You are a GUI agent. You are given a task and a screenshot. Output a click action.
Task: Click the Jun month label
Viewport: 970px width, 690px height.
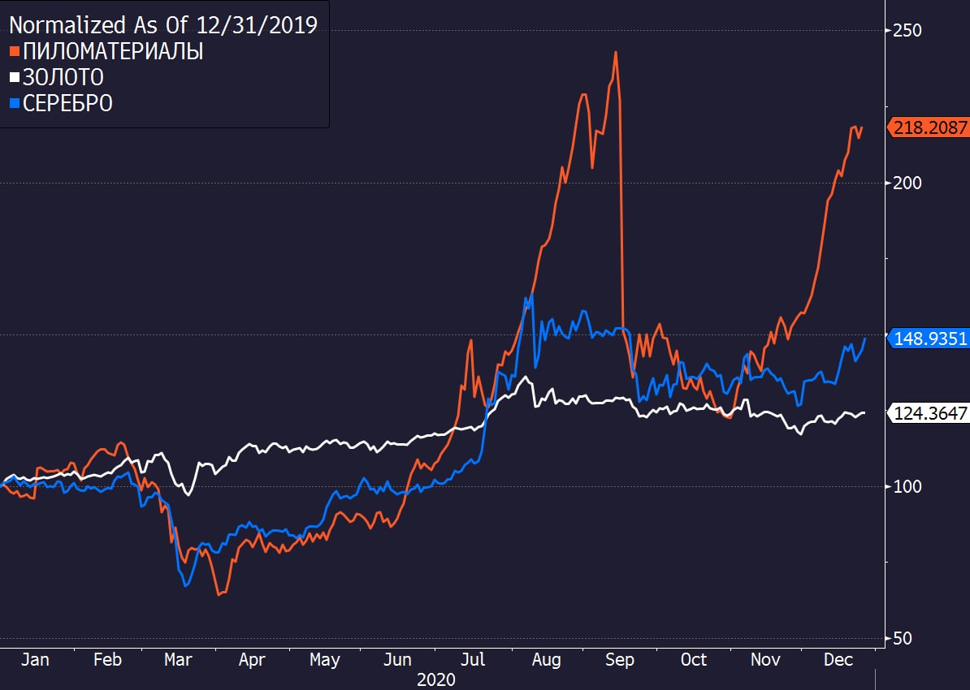pyautogui.click(x=397, y=660)
